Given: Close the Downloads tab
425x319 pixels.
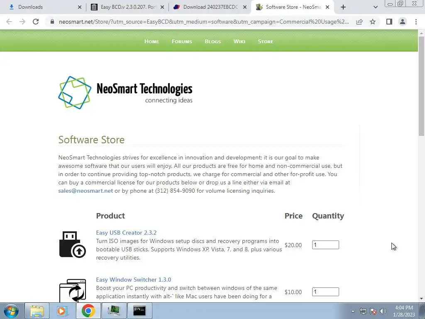Looking at the screenshot, I should (x=79, y=7).
